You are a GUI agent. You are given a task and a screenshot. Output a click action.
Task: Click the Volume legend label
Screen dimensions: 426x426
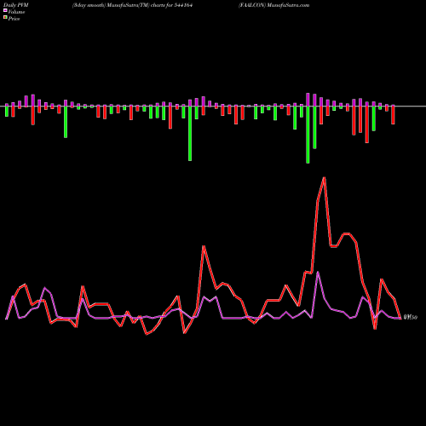[x=16, y=12]
